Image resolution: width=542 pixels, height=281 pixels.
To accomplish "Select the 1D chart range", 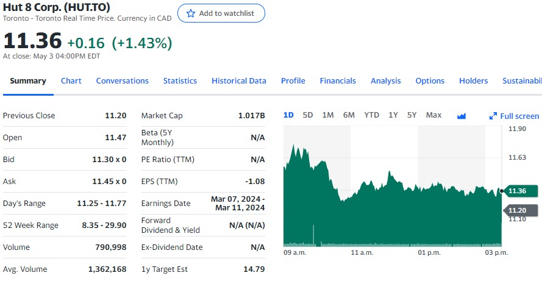I will point(288,115).
